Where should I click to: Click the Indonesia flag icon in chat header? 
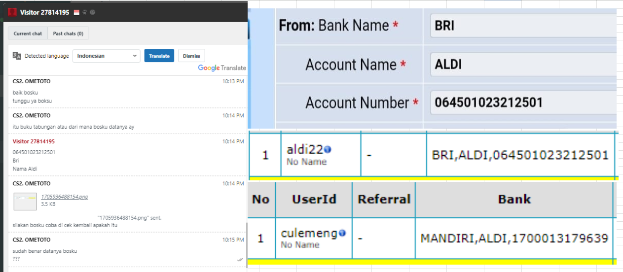click(x=76, y=12)
